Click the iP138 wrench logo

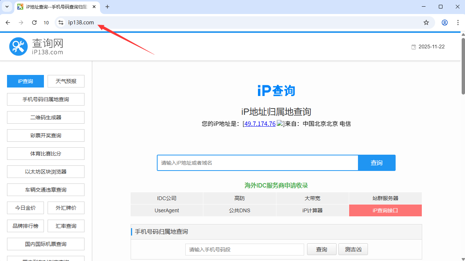tap(18, 47)
